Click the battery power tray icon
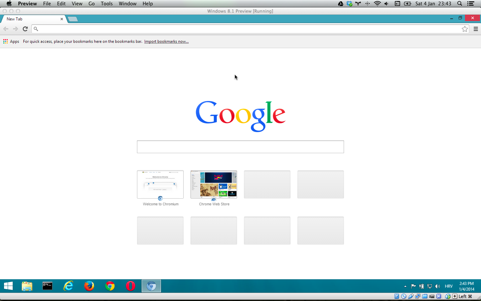The width and height of the screenshot is (481, 301). [x=422, y=286]
